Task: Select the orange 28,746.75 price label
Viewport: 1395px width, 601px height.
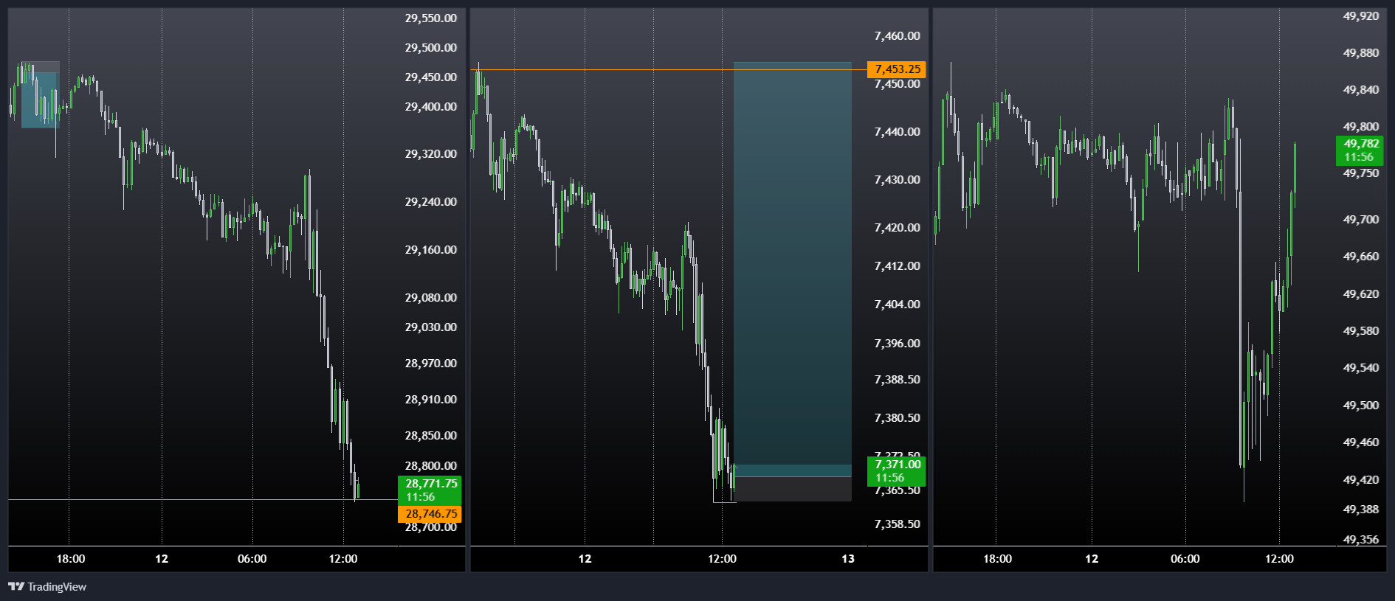Action: (430, 514)
